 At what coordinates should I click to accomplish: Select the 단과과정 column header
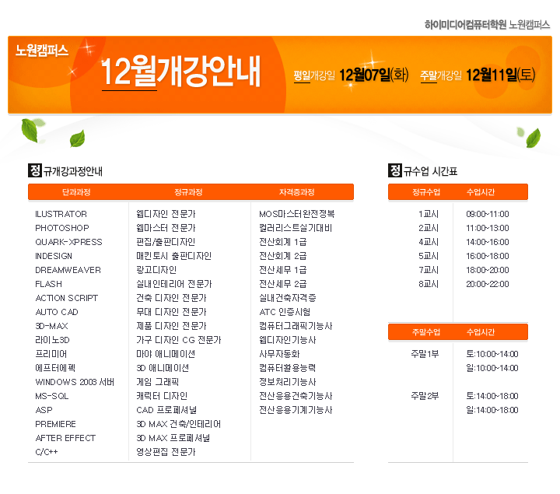pyautogui.click(x=76, y=192)
